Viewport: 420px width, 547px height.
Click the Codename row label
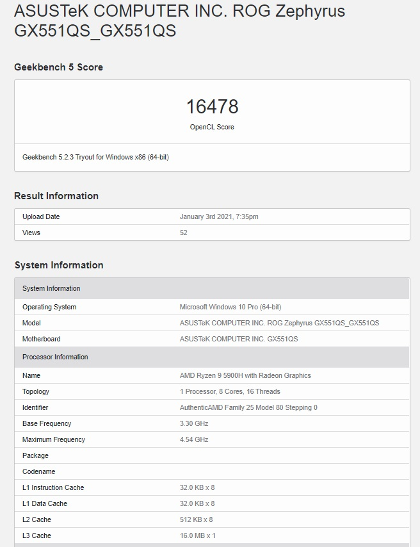coord(38,471)
